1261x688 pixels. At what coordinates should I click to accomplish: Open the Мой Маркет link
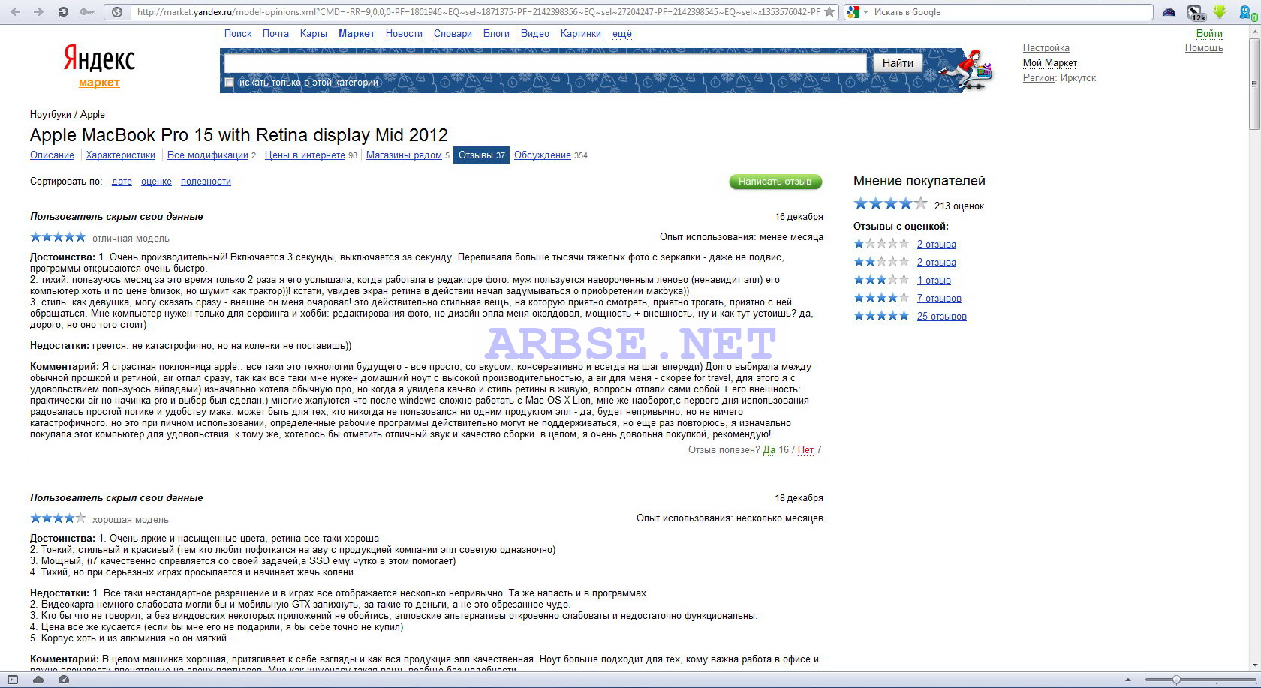click(x=1049, y=63)
